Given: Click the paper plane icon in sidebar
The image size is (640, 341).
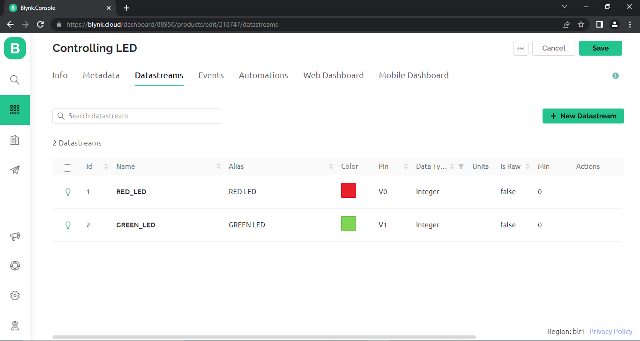Looking at the screenshot, I should tap(15, 170).
